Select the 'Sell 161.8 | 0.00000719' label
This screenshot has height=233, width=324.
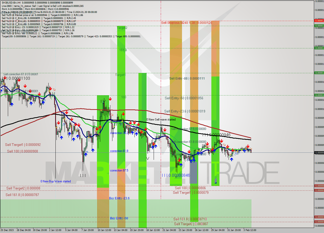coord(190,219)
